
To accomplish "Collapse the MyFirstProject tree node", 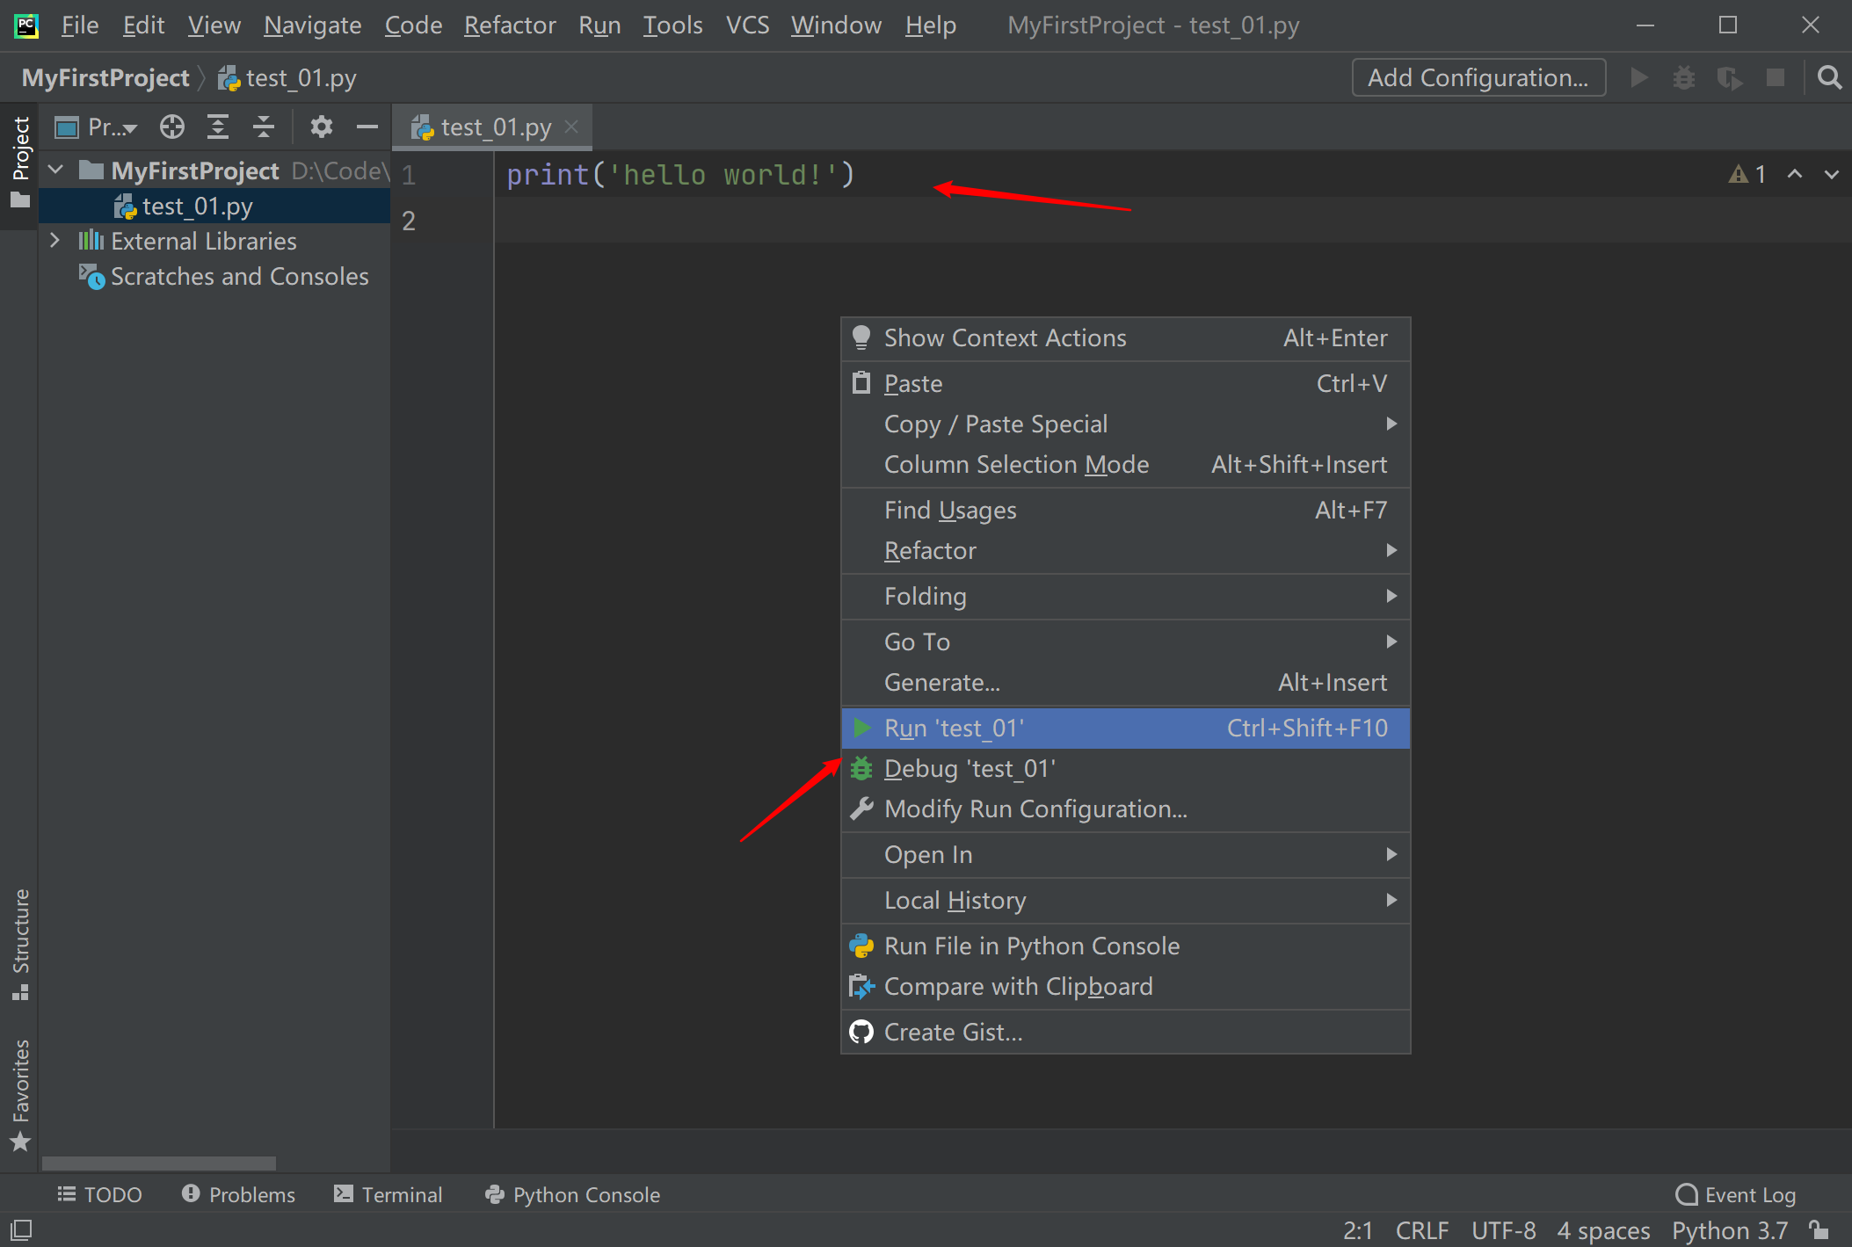I will pos(56,170).
